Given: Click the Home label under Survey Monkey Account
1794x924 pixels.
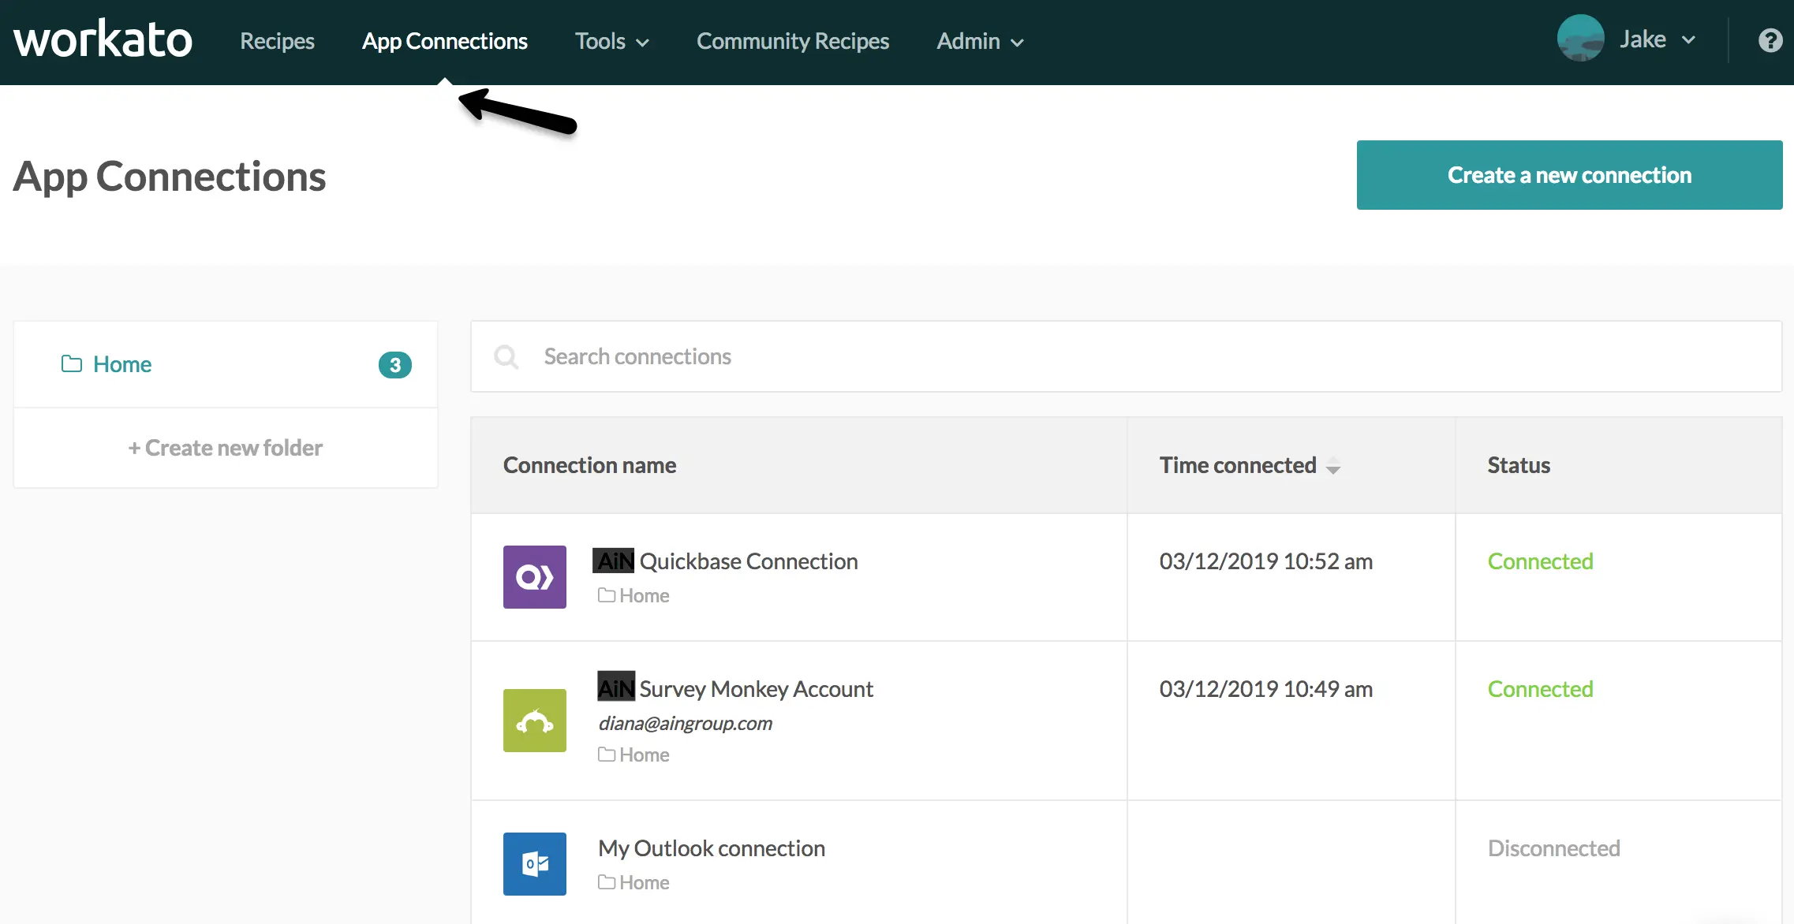Looking at the screenshot, I should [645, 755].
